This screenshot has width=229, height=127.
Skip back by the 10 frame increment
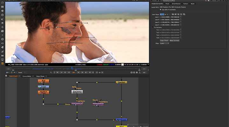pyautogui.click(x=97, y=72)
